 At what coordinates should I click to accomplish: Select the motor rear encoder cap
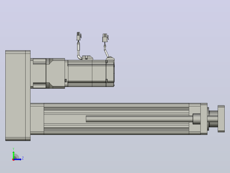[x=110, y=72]
